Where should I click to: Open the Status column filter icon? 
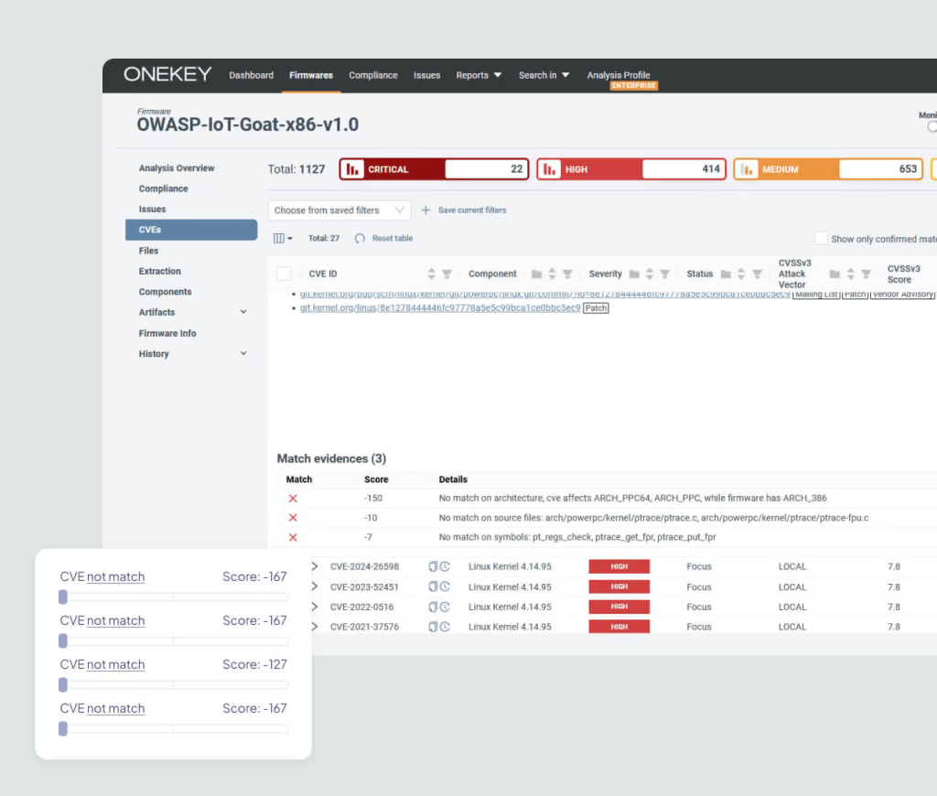click(x=756, y=274)
